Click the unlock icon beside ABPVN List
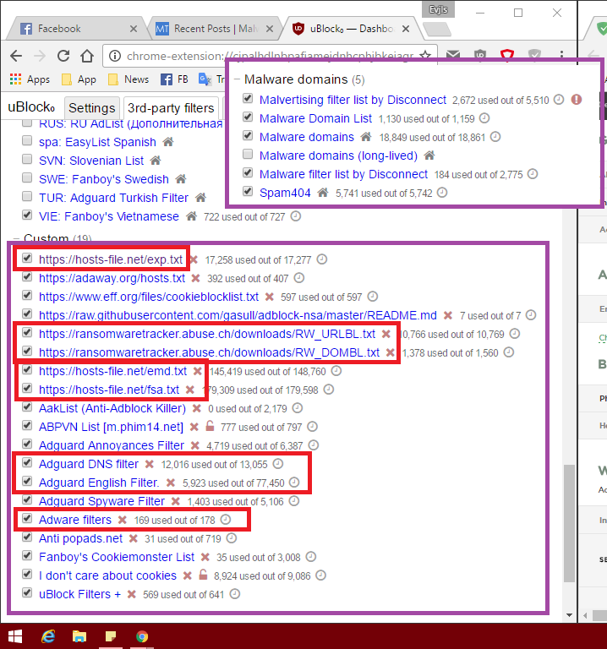 pyautogui.click(x=210, y=426)
